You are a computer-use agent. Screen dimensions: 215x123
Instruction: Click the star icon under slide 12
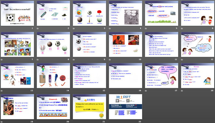tap(182, 60)
